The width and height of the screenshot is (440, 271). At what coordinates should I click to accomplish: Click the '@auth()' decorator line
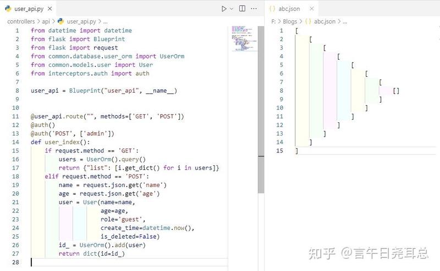[x=43, y=125]
